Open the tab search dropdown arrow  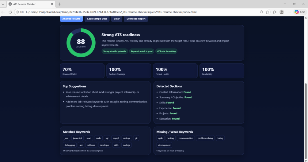pyautogui.click(x=3, y=4)
